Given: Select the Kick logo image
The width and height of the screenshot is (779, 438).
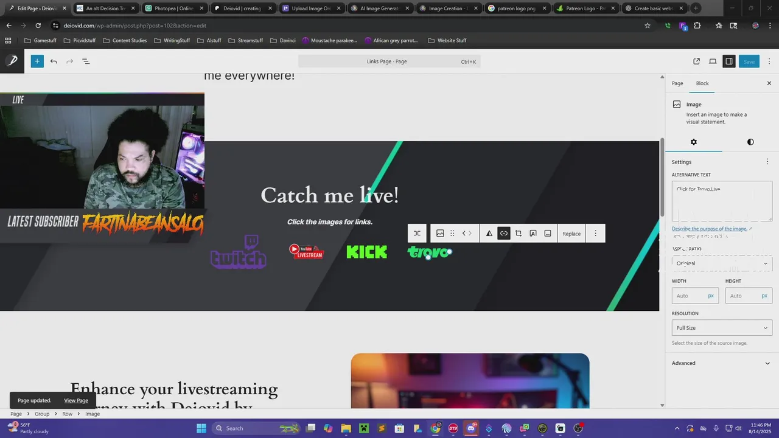Looking at the screenshot, I should click(x=366, y=252).
